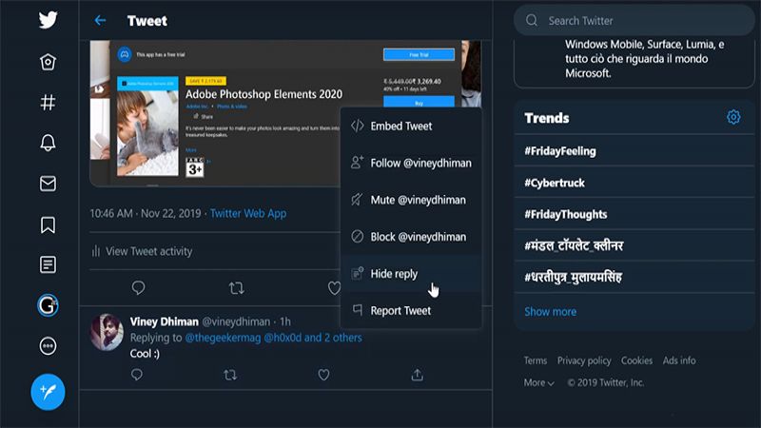Image resolution: width=761 pixels, height=428 pixels.
Task: Click the Twitter bird logo
Action: [49, 20]
